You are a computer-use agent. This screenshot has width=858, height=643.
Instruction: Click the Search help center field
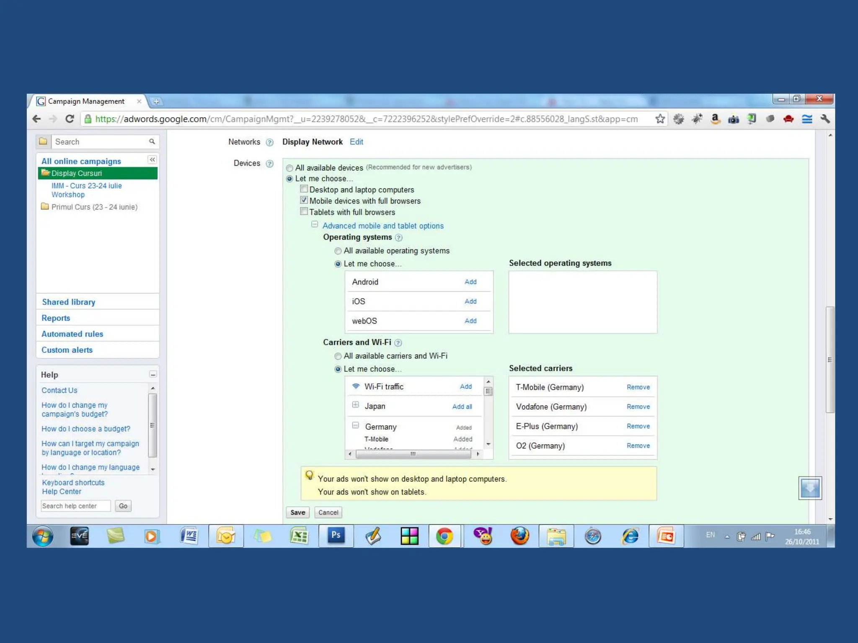coord(75,506)
